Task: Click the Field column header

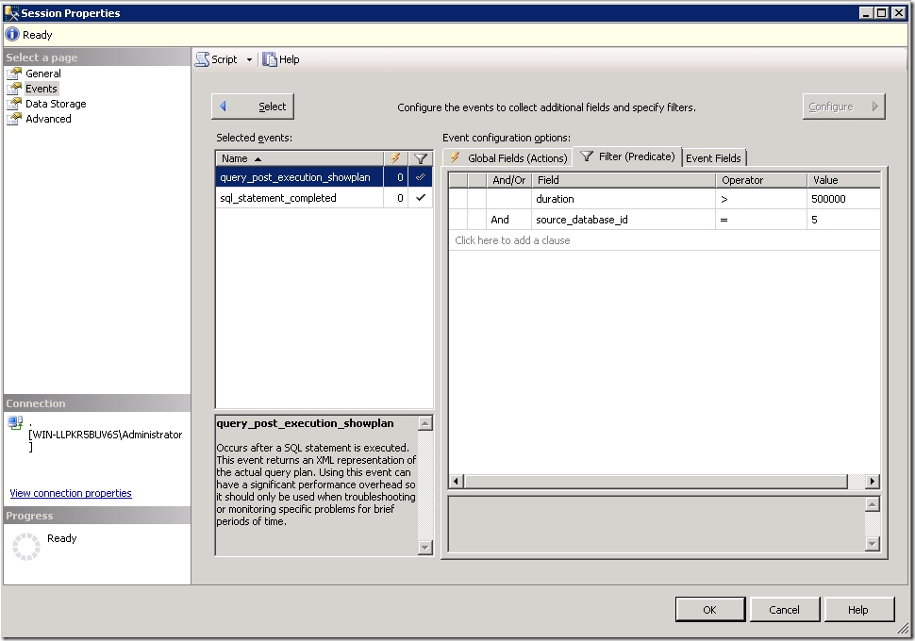Action: (x=624, y=180)
